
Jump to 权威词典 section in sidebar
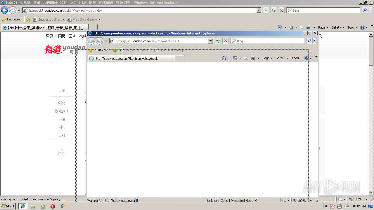click(62, 111)
